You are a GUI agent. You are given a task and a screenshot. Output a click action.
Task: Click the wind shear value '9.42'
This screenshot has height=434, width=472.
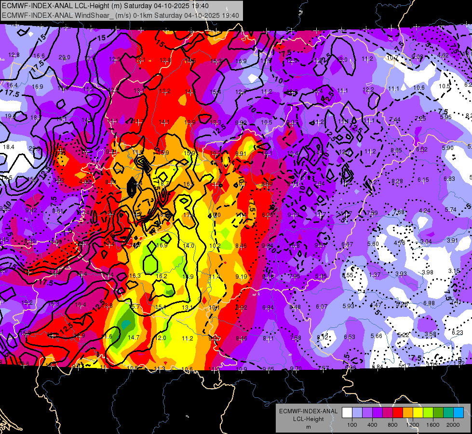(x=31, y=210)
